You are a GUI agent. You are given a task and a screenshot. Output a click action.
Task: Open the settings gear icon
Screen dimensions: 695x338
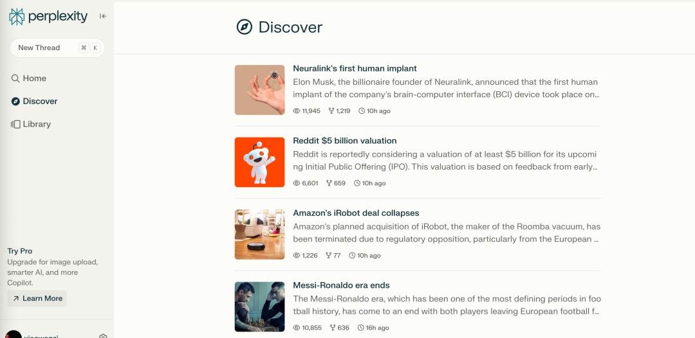pyautogui.click(x=103, y=336)
